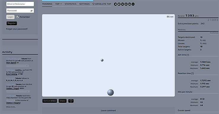Click Reaction time maximum 3.297 sec
This screenshot has width=219, height=114.
205,87
